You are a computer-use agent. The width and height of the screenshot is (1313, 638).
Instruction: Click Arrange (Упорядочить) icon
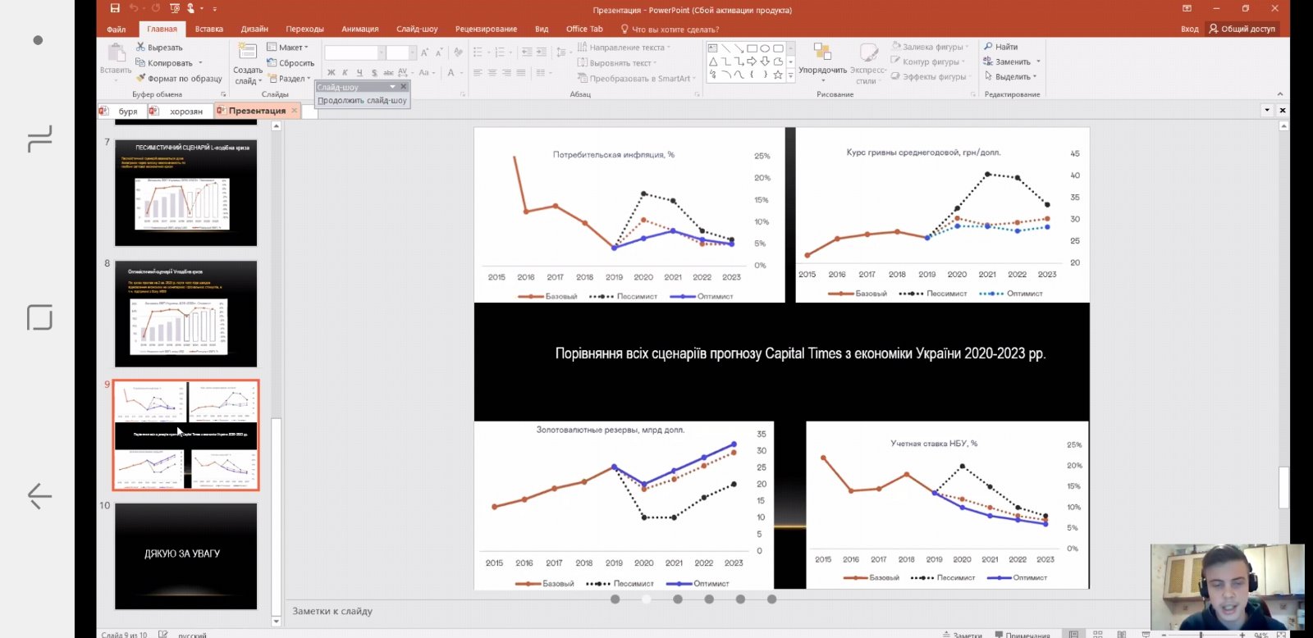coord(822,52)
